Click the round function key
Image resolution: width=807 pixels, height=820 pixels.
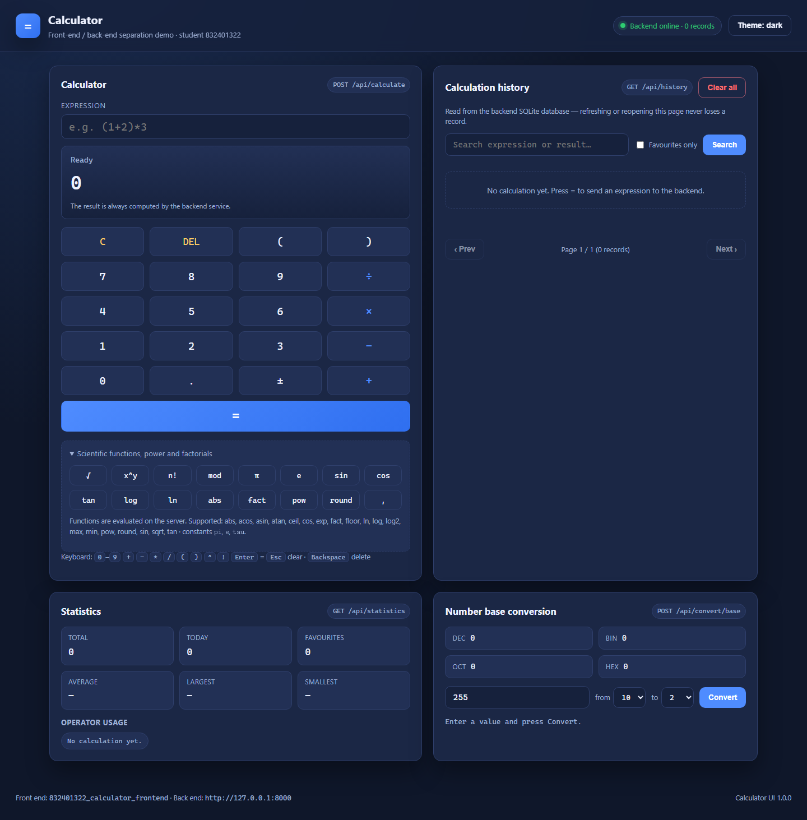tap(341, 500)
